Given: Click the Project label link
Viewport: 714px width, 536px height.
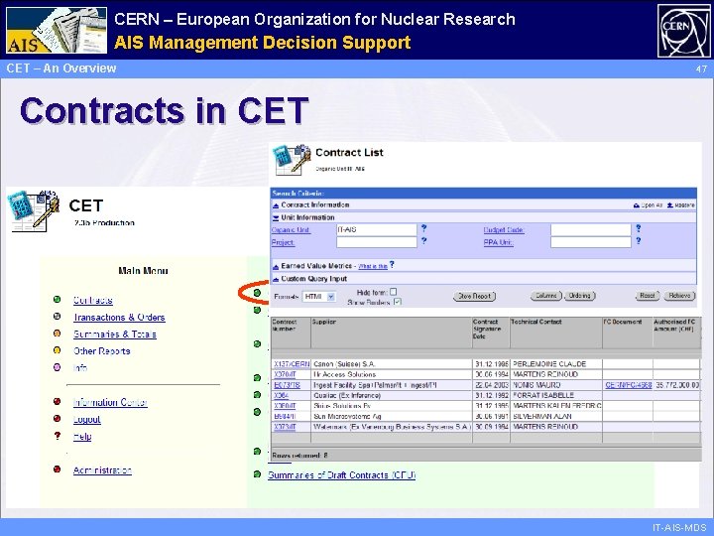Looking at the screenshot, I should 284,242.
